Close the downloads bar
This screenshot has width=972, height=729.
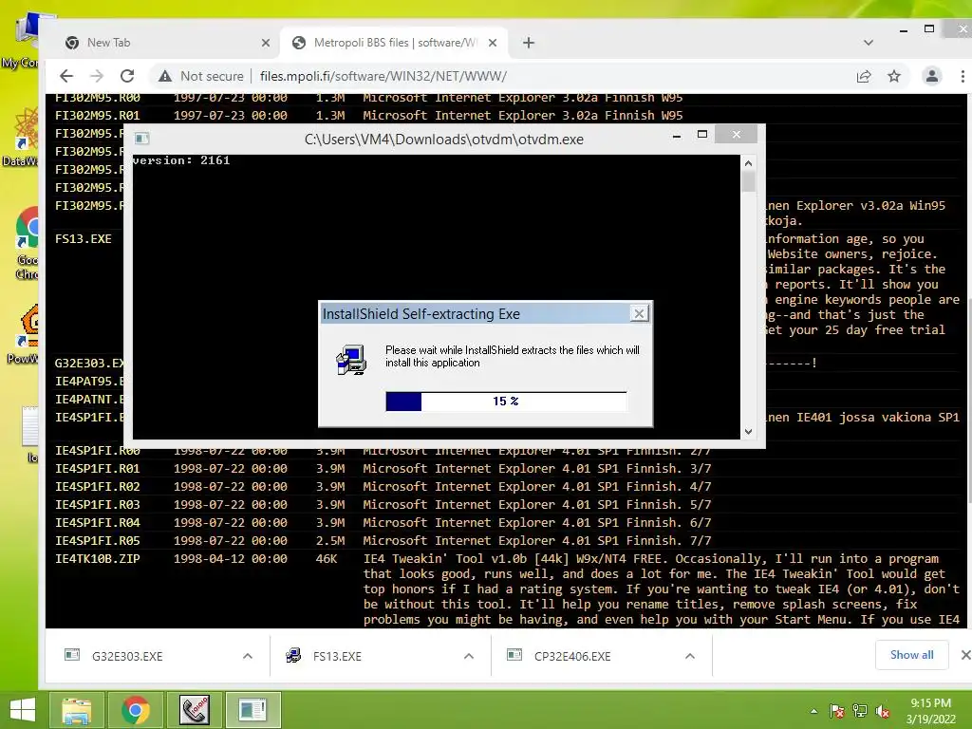965,655
